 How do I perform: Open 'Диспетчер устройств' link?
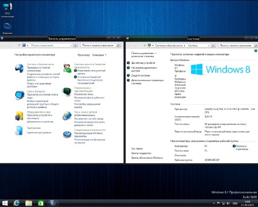[x=143, y=63]
